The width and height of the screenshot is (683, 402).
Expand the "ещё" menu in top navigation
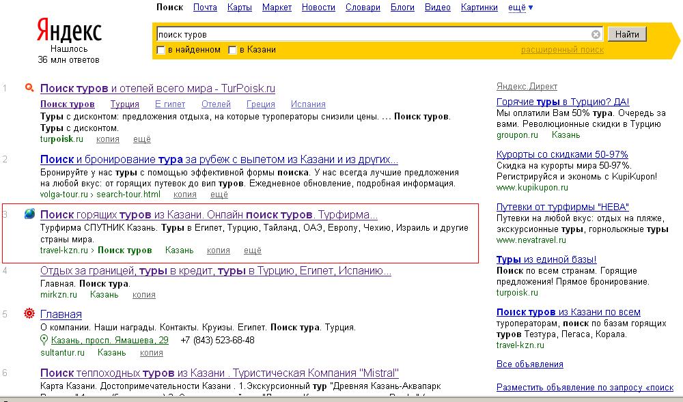pos(521,8)
